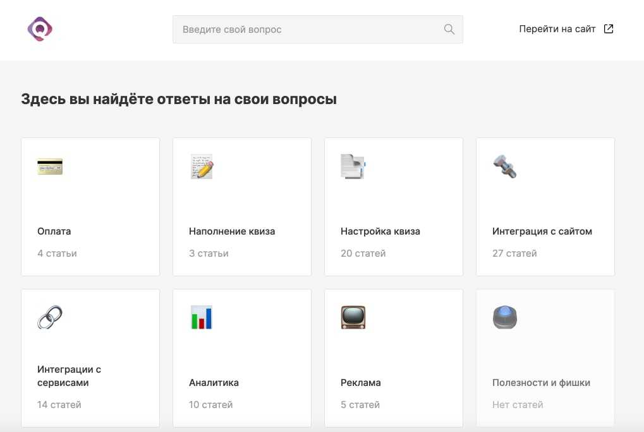
Task: Click the document pages icon
Action: 353,166
